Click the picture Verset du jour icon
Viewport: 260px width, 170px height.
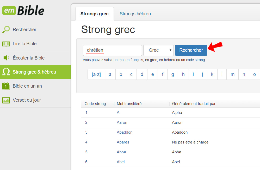(6, 100)
